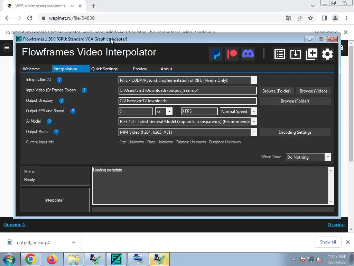The width and height of the screenshot is (354, 266).
Task: Open Patreon icon in Flowframes header
Action: click(x=232, y=54)
